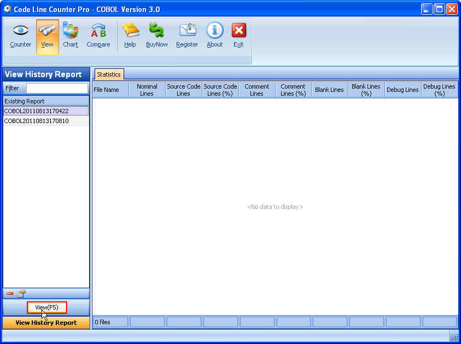Screen dimensions: 461x344
Task: Activate the View toolbar icon
Action: point(47,36)
